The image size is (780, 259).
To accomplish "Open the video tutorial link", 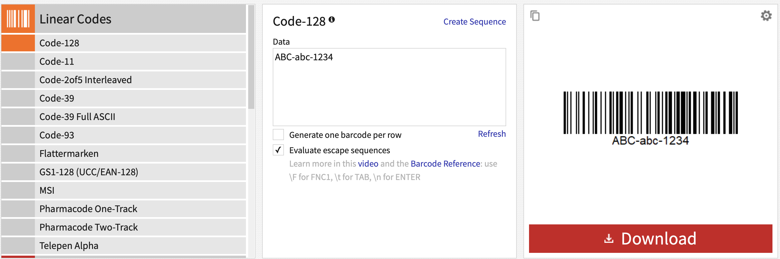I will pos(368,164).
